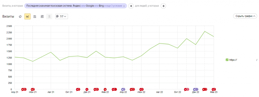Add a visit condition with plus button
Image resolution: width=259 pixels, height=97 pixels.
(x=131, y=6)
